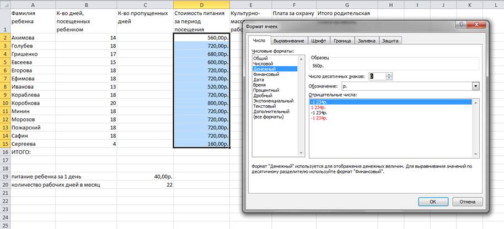Select column H header
This screenshot has height=229, width=504.
pyautogui.click(x=390, y=4)
